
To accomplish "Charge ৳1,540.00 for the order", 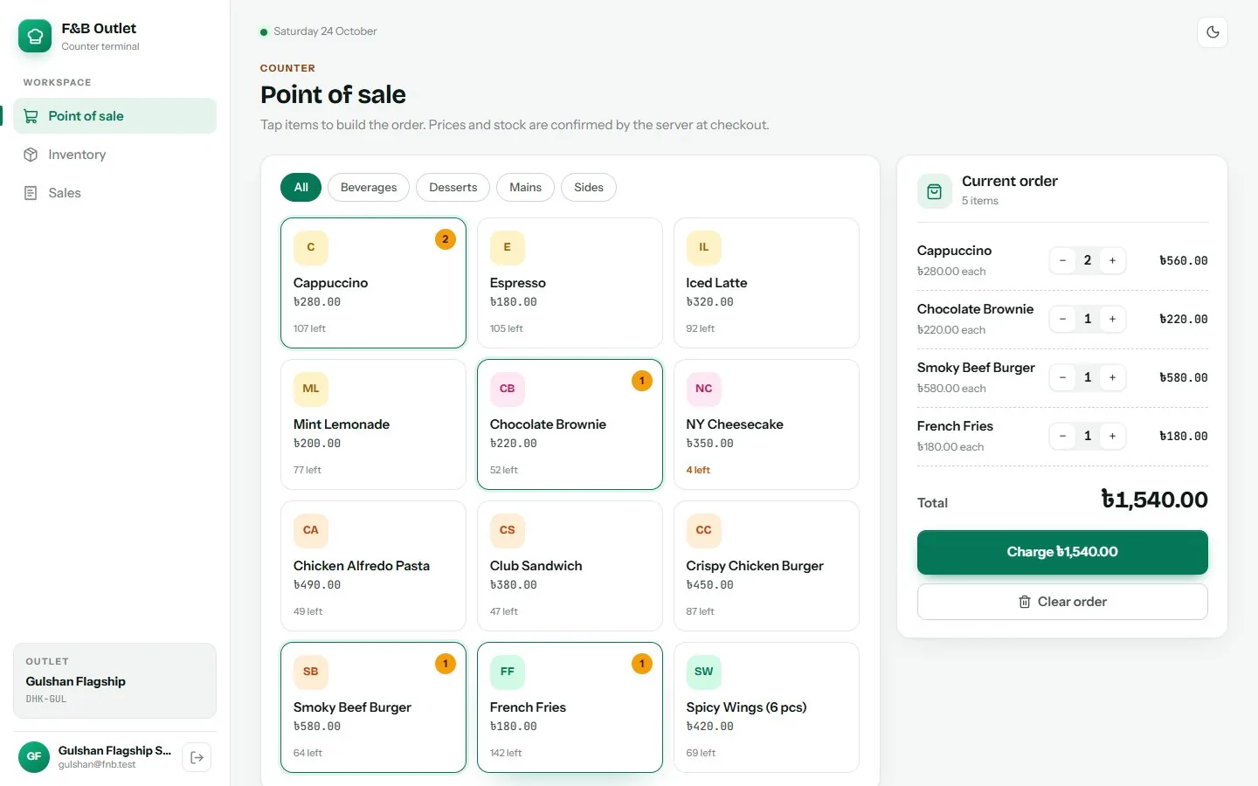I will (x=1062, y=552).
